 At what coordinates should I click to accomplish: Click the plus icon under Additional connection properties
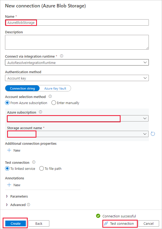9,150
